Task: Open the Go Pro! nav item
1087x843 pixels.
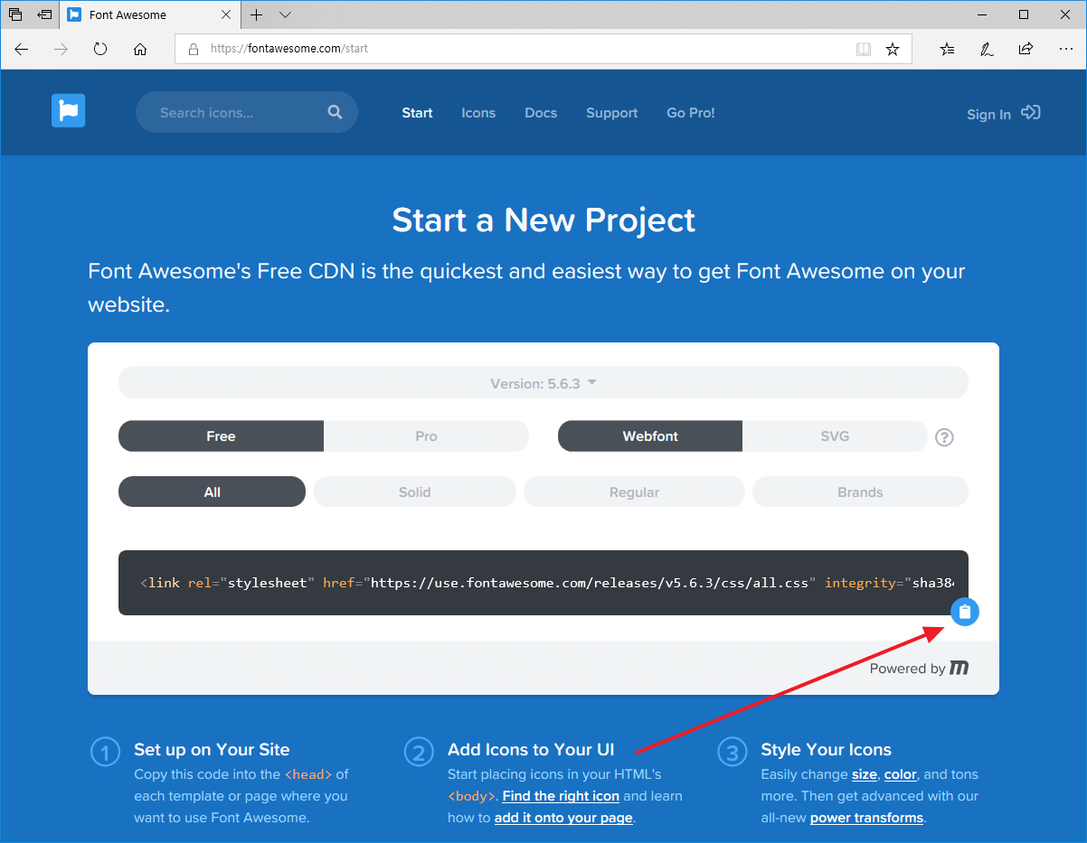Action: (x=691, y=113)
